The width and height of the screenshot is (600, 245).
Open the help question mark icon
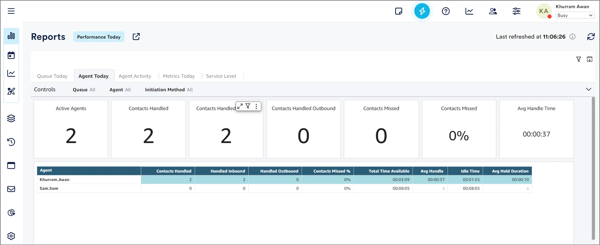[446, 11]
